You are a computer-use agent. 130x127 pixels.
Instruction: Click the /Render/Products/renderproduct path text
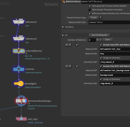click(x=42, y=106)
